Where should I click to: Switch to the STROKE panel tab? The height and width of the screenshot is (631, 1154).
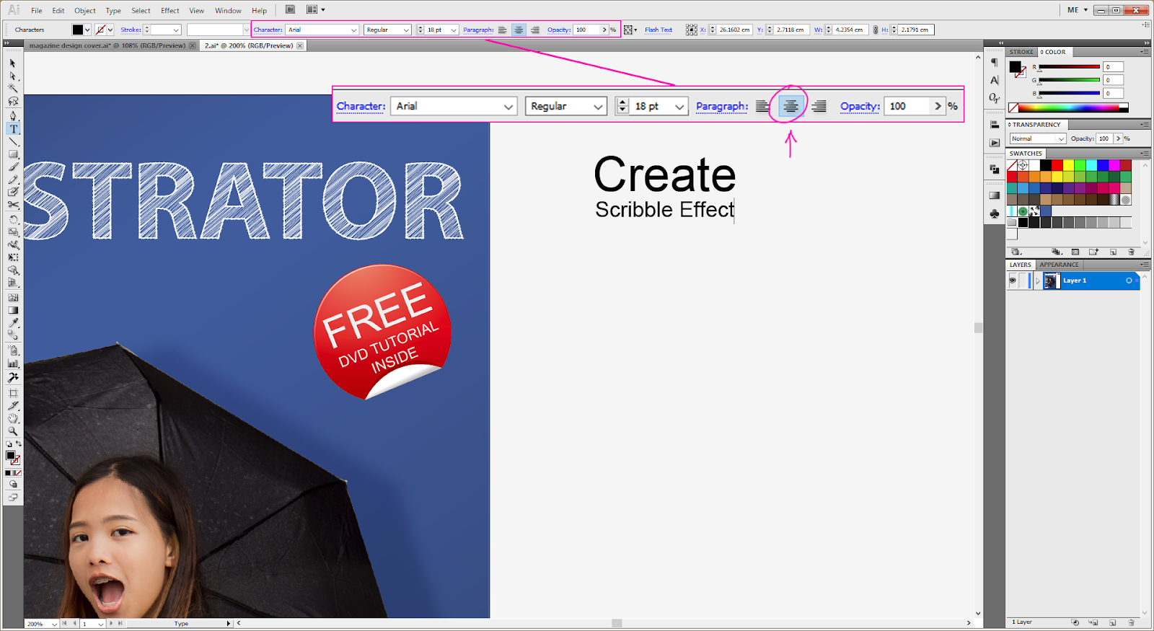pos(1021,52)
